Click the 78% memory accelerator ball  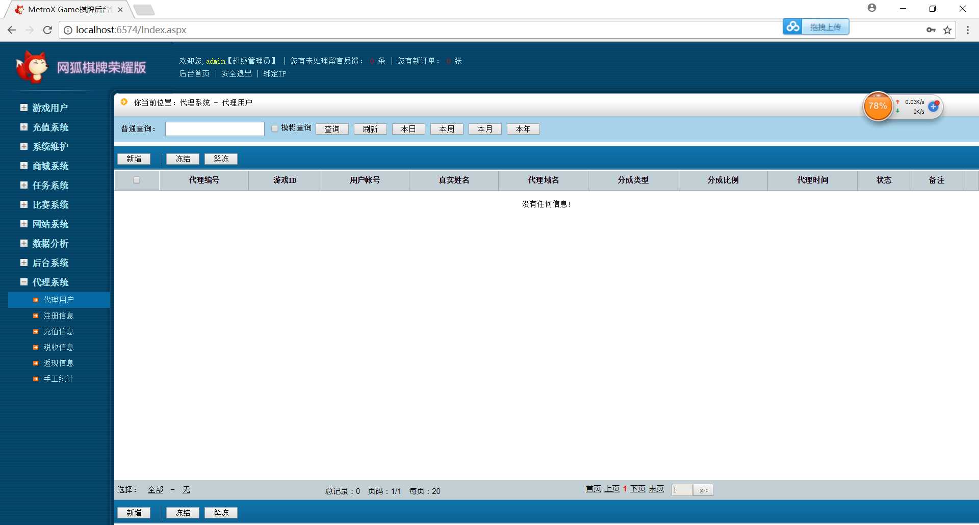click(878, 106)
